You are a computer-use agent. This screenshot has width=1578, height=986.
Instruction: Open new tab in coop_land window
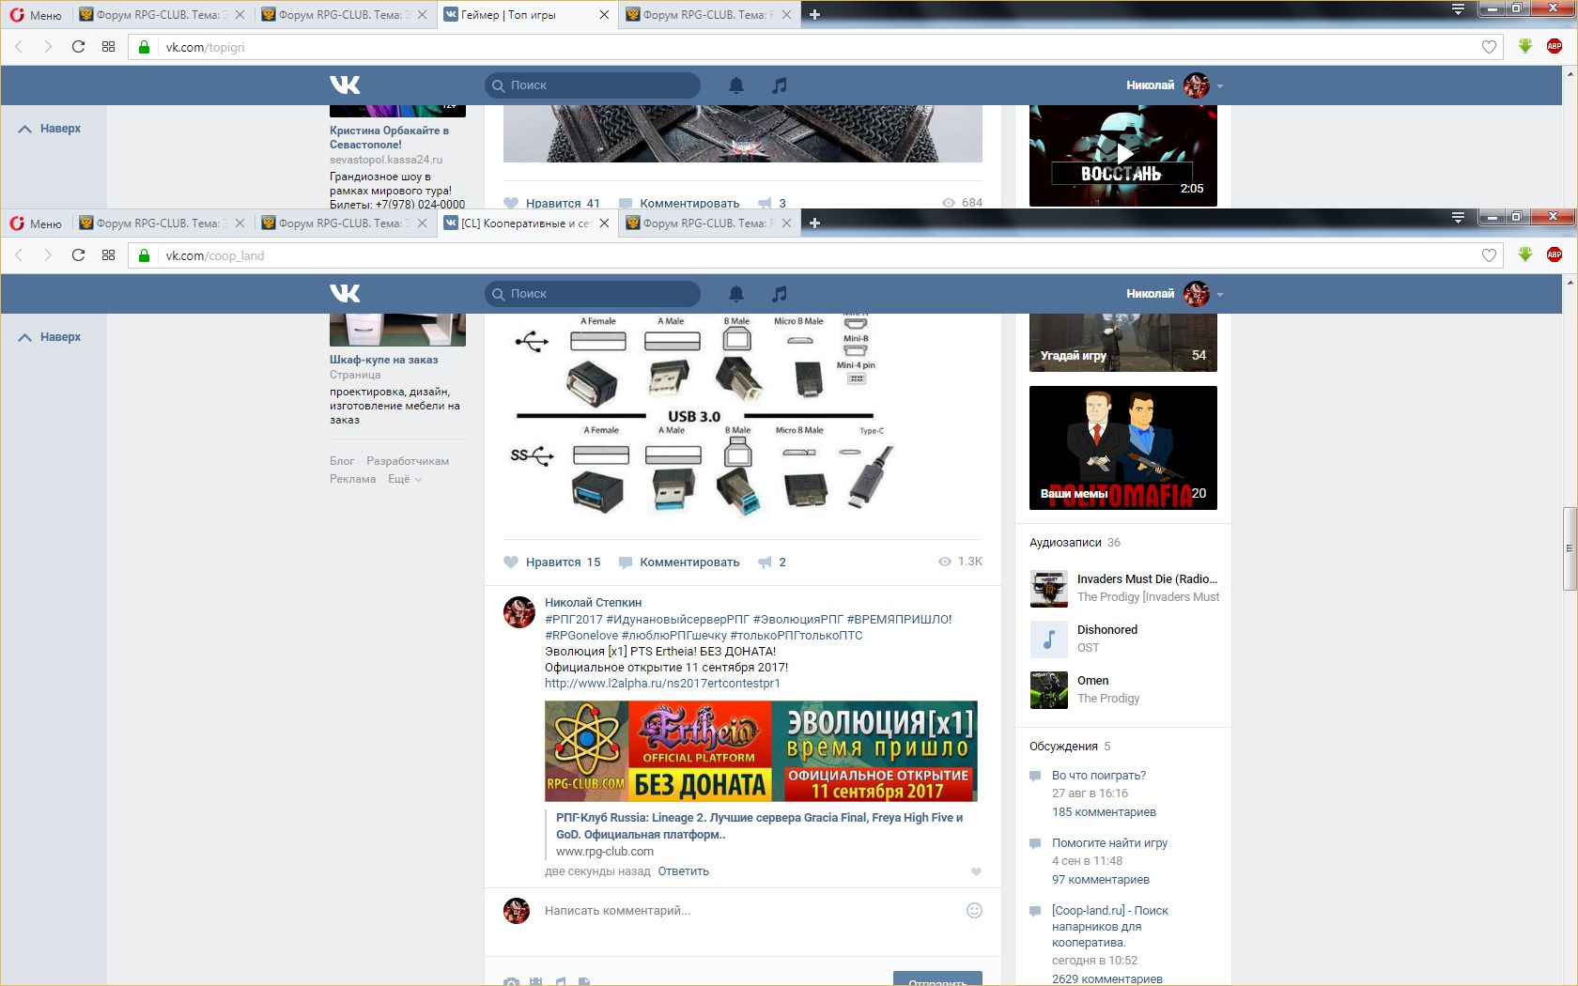click(x=814, y=223)
